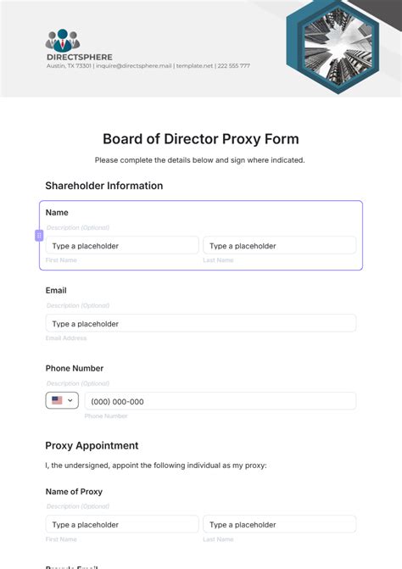Grab the purple drag handle on the Name field
This screenshot has height=569, width=402.
pos(39,236)
